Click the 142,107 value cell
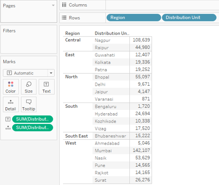Image resolution: width=219 pixels, height=185 pixels. [x=141, y=151]
